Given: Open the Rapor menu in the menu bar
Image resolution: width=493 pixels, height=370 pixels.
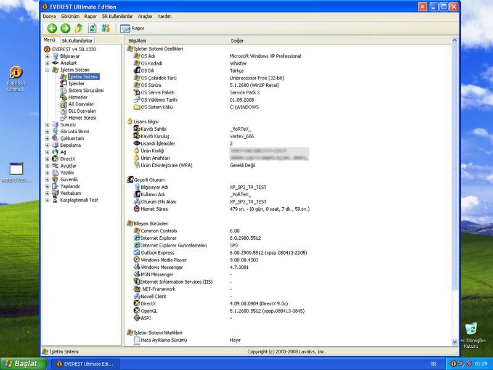Looking at the screenshot, I should click(x=91, y=17).
